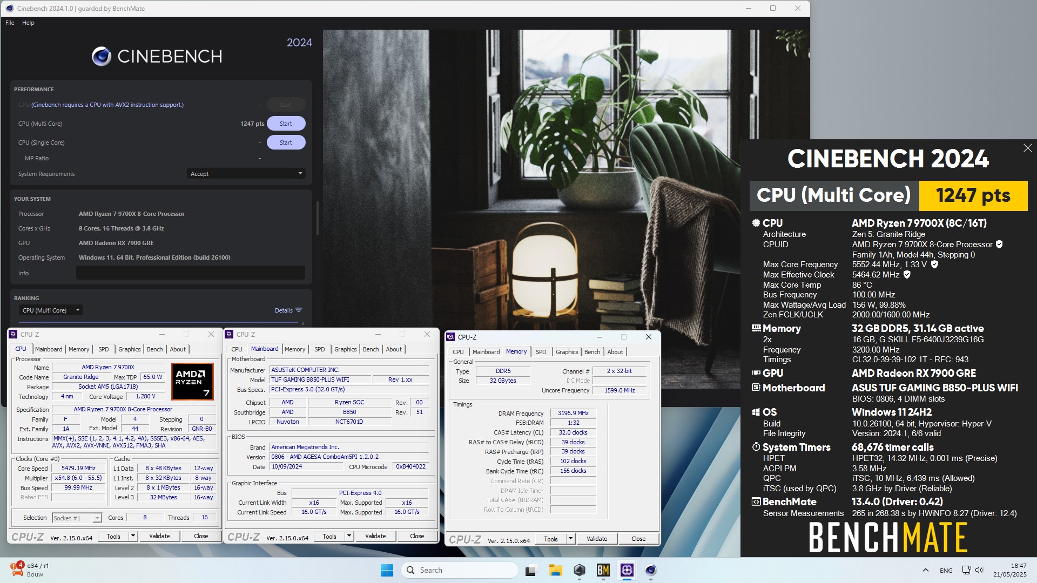Close the BenchMate result overlay with X
This screenshot has height=583, width=1037.
coord(1027,148)
